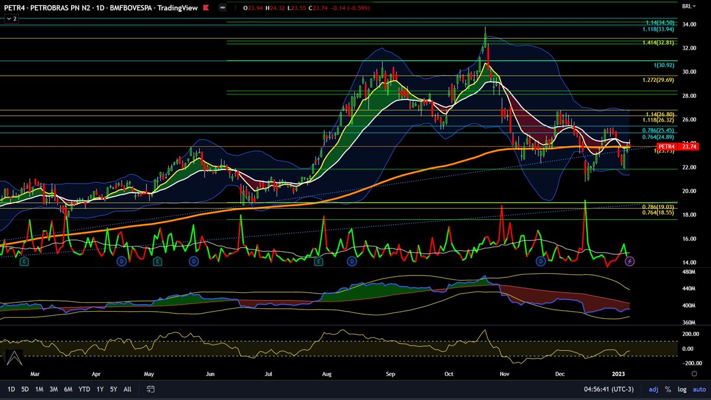Click the Fibonacci label 1.272(29.69)
The height and width of the screenshot is (400, 711).
point(658,79)
